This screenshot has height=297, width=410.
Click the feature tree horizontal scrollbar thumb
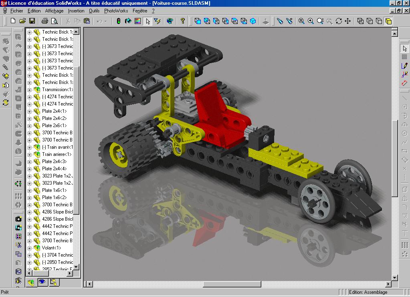tap(40, 273)
